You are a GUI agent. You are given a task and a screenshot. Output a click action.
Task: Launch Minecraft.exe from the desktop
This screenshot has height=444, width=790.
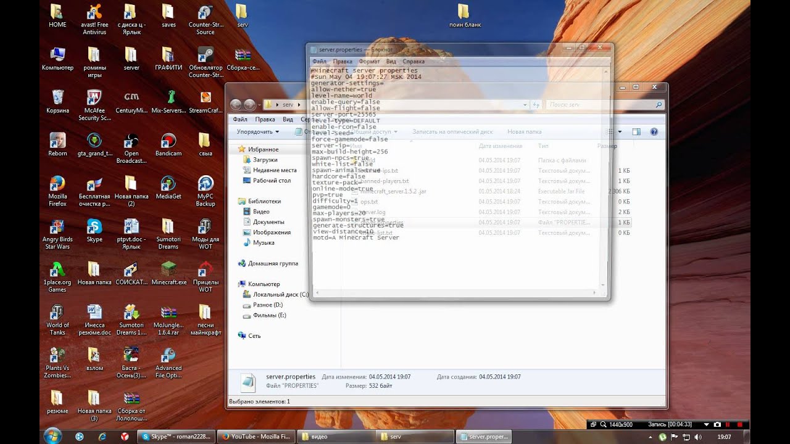pyautogui.click(x=168, y=273)
